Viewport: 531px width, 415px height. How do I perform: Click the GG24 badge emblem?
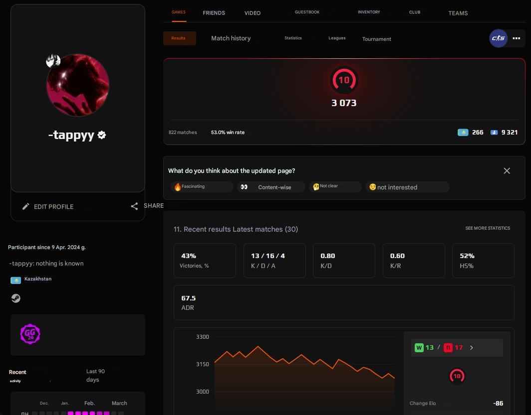pyautogui.click(x=30, y=334)
